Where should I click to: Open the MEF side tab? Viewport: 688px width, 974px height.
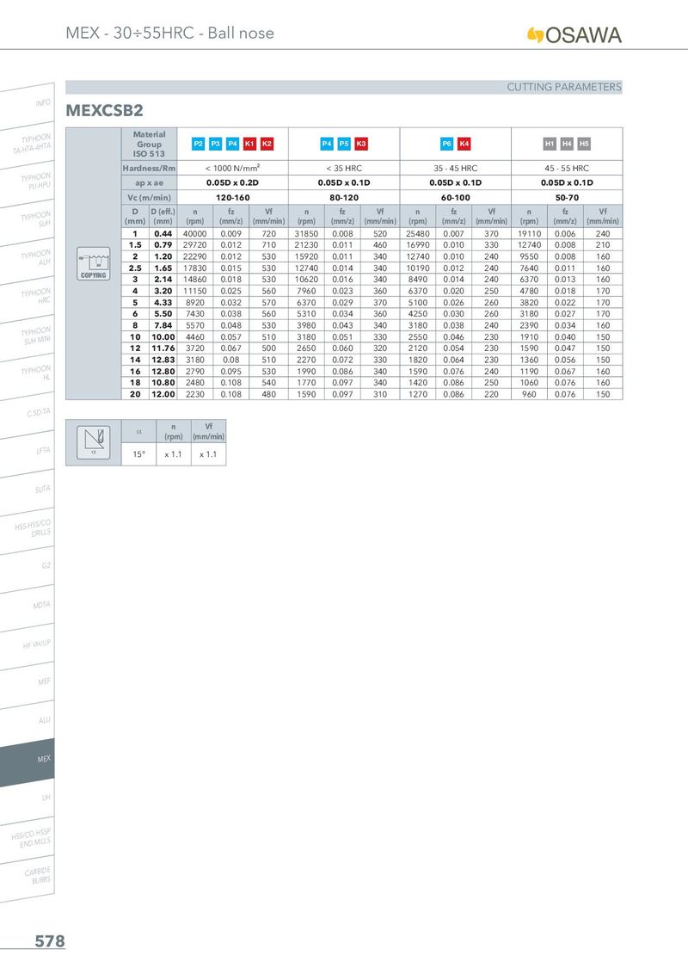28,683
